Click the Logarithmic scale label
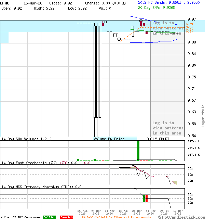Screen dimensions: 205x219 click(203, 116)
